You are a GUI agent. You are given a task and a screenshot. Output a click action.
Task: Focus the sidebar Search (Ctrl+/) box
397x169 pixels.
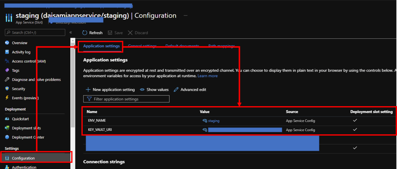tap(35, 32)
